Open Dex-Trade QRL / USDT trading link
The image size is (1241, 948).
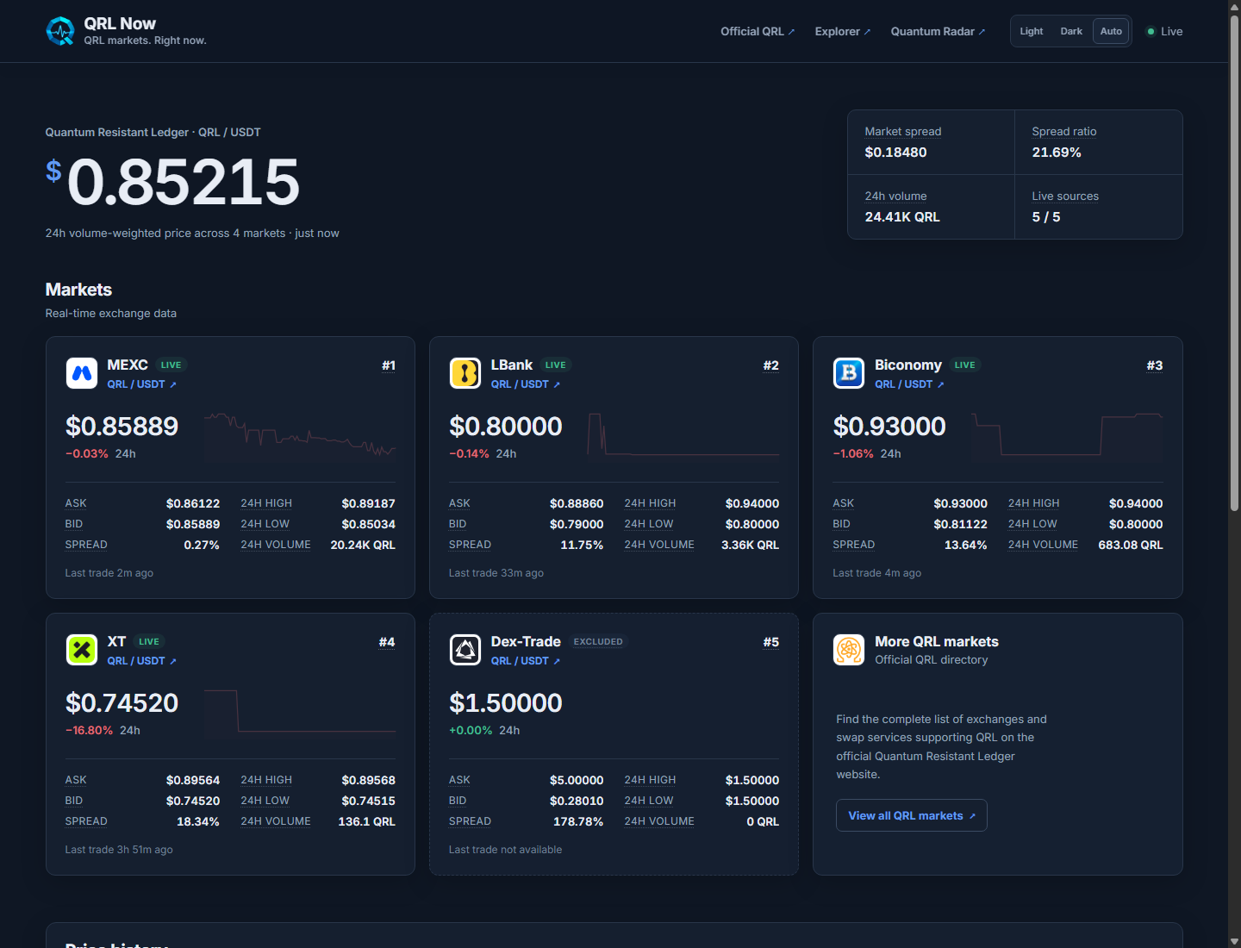pyautogui.click(x=525, y=661)
